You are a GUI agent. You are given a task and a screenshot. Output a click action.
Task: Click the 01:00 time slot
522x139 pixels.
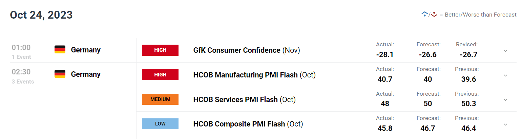[21, 48]
